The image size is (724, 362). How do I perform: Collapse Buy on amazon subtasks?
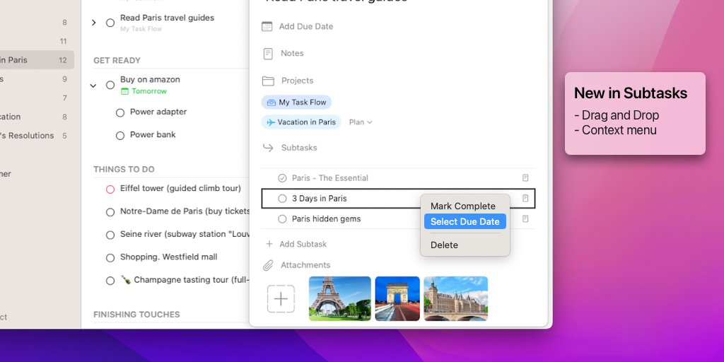click(93, 86)
